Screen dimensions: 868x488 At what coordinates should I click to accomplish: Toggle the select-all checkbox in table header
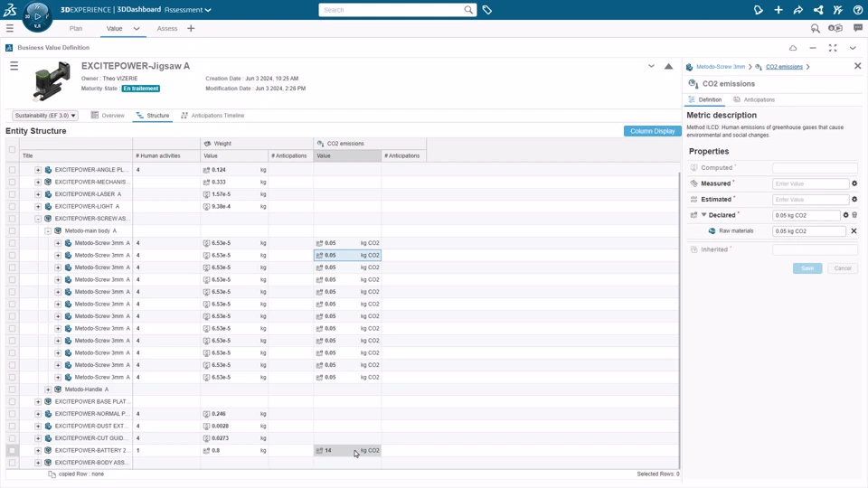click(x=12, y=149)
